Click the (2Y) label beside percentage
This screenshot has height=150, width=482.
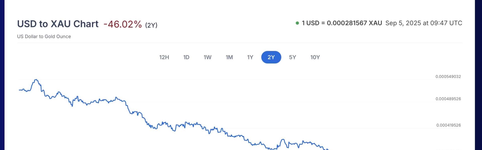point(151,25)
